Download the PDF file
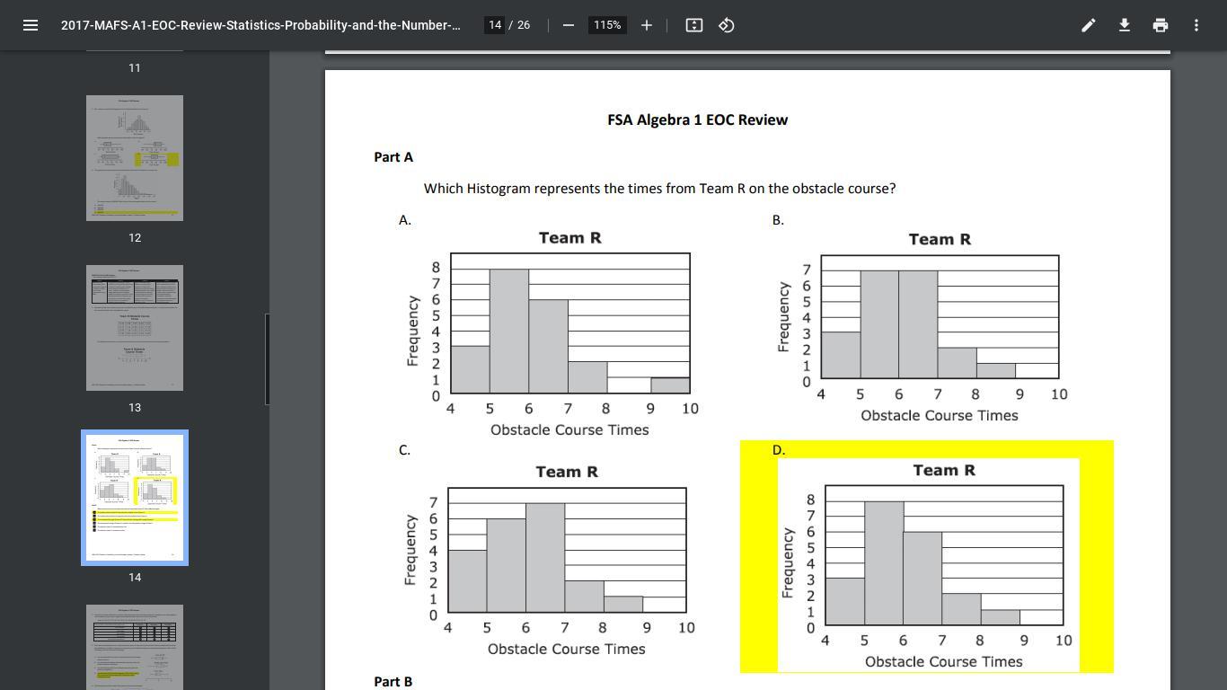Screen dimensions: 1227x690 tap(1124, 25)
